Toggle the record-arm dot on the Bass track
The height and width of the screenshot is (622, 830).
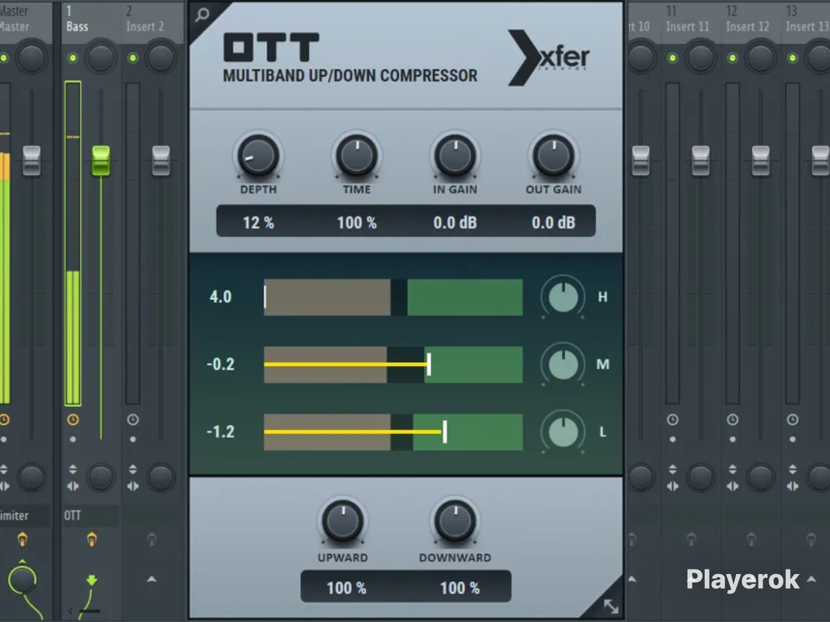pos(73,439)
